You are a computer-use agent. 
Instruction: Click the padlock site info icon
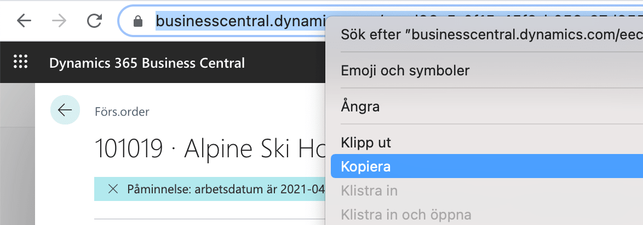(x=138, y=21)
